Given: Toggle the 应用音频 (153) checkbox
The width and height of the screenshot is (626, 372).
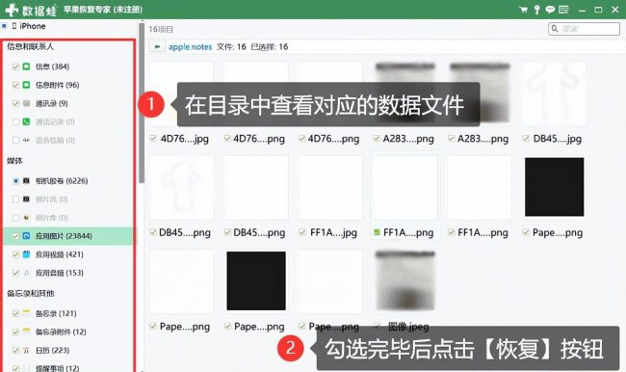Looking at the screenshot, I should pyautogui.click(x=15, y=273).
